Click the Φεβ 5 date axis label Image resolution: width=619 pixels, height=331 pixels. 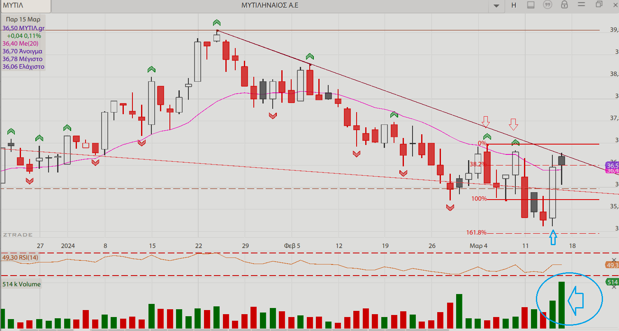pyautogui.click(x=292, y=246)
